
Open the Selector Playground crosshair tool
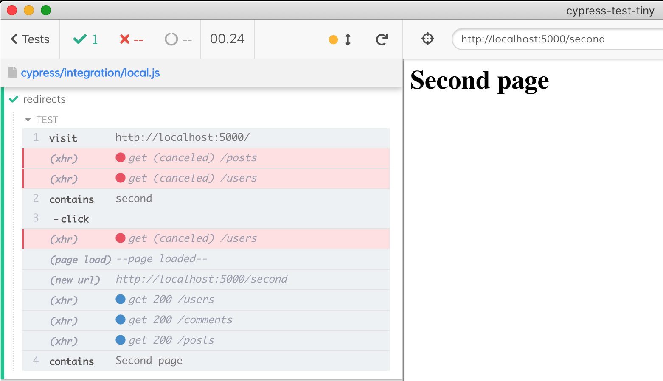click(427, 39)
